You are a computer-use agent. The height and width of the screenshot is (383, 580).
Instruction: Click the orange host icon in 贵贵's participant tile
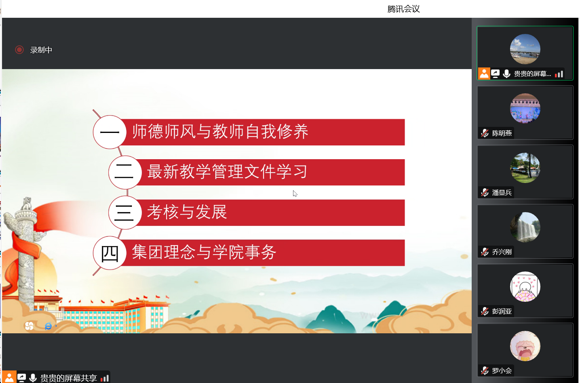tap(484, 74)
